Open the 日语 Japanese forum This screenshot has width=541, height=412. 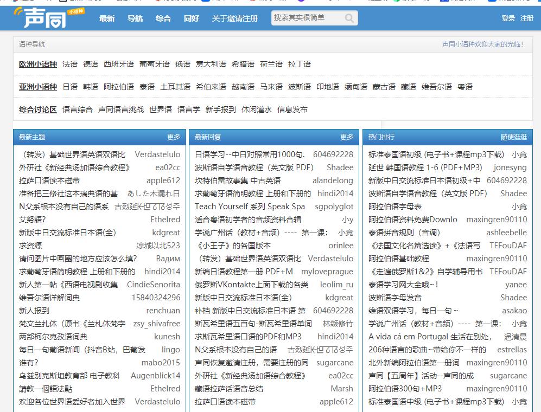tap(70, 86)
